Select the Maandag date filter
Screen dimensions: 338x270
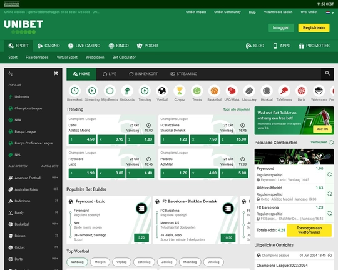(190, 262)
